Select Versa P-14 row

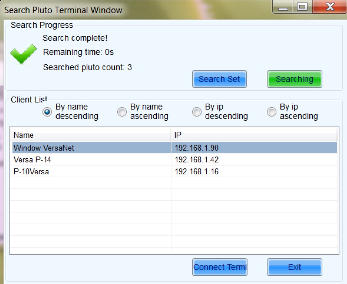tap(174, 159)
